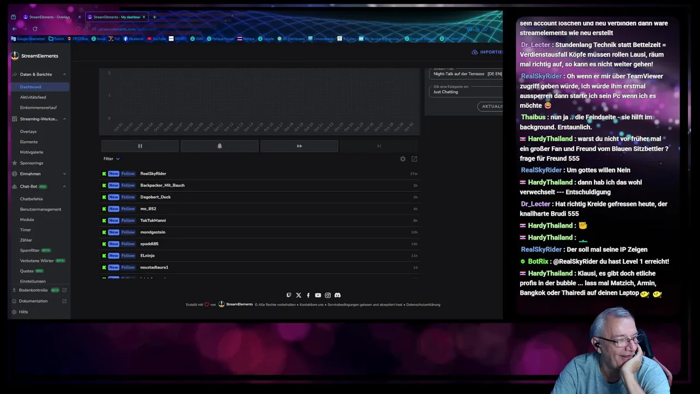
Task: Open a new browser tab
Action: click(154, 17)
